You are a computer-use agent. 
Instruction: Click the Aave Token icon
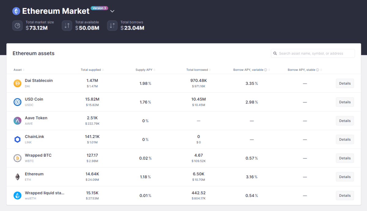(17, 121)
